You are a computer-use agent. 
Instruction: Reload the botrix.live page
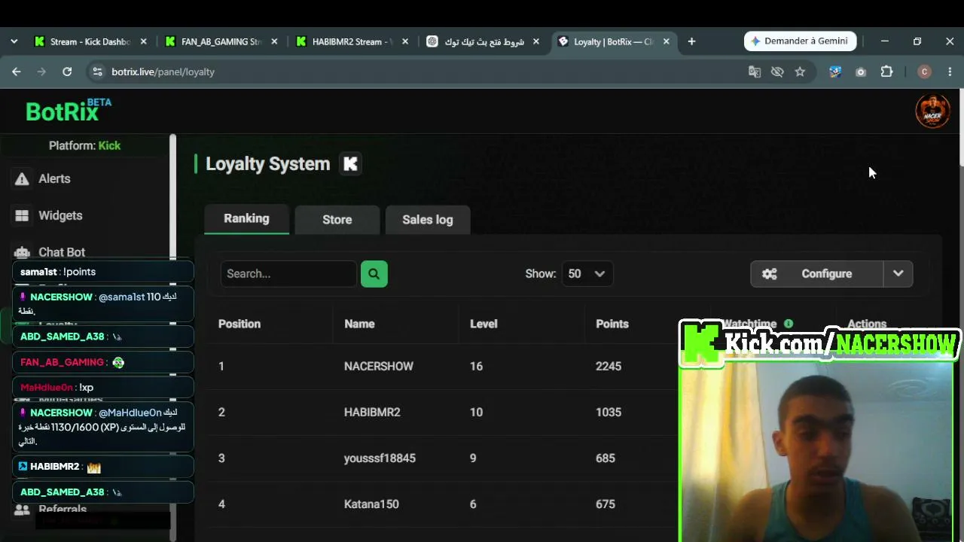click(67, 72)
